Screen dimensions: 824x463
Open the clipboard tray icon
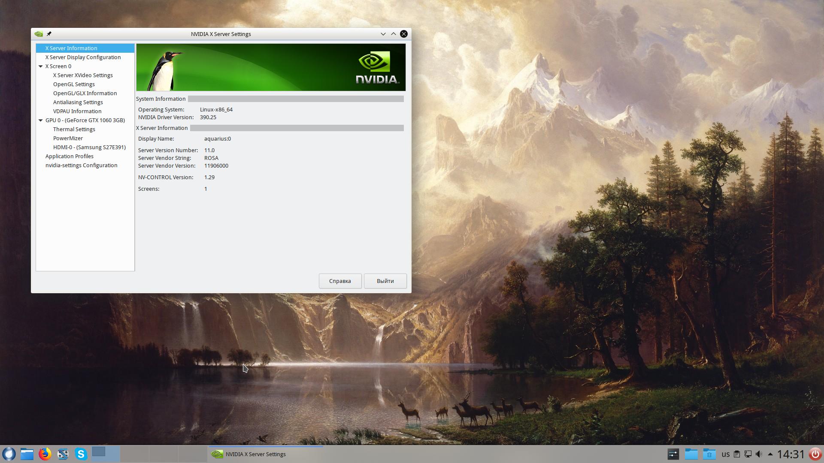pos(736,454)
